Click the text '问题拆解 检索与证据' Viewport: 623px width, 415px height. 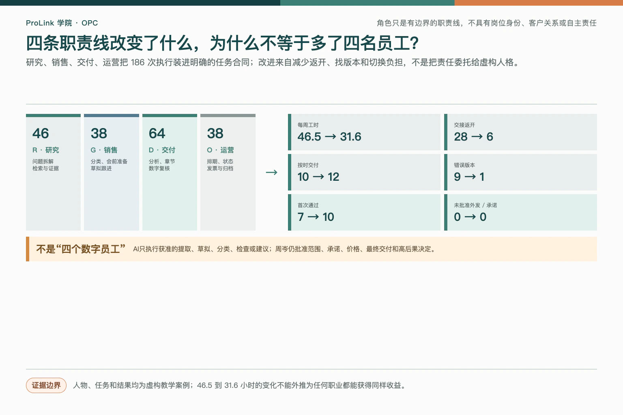[x=45, y=165]
